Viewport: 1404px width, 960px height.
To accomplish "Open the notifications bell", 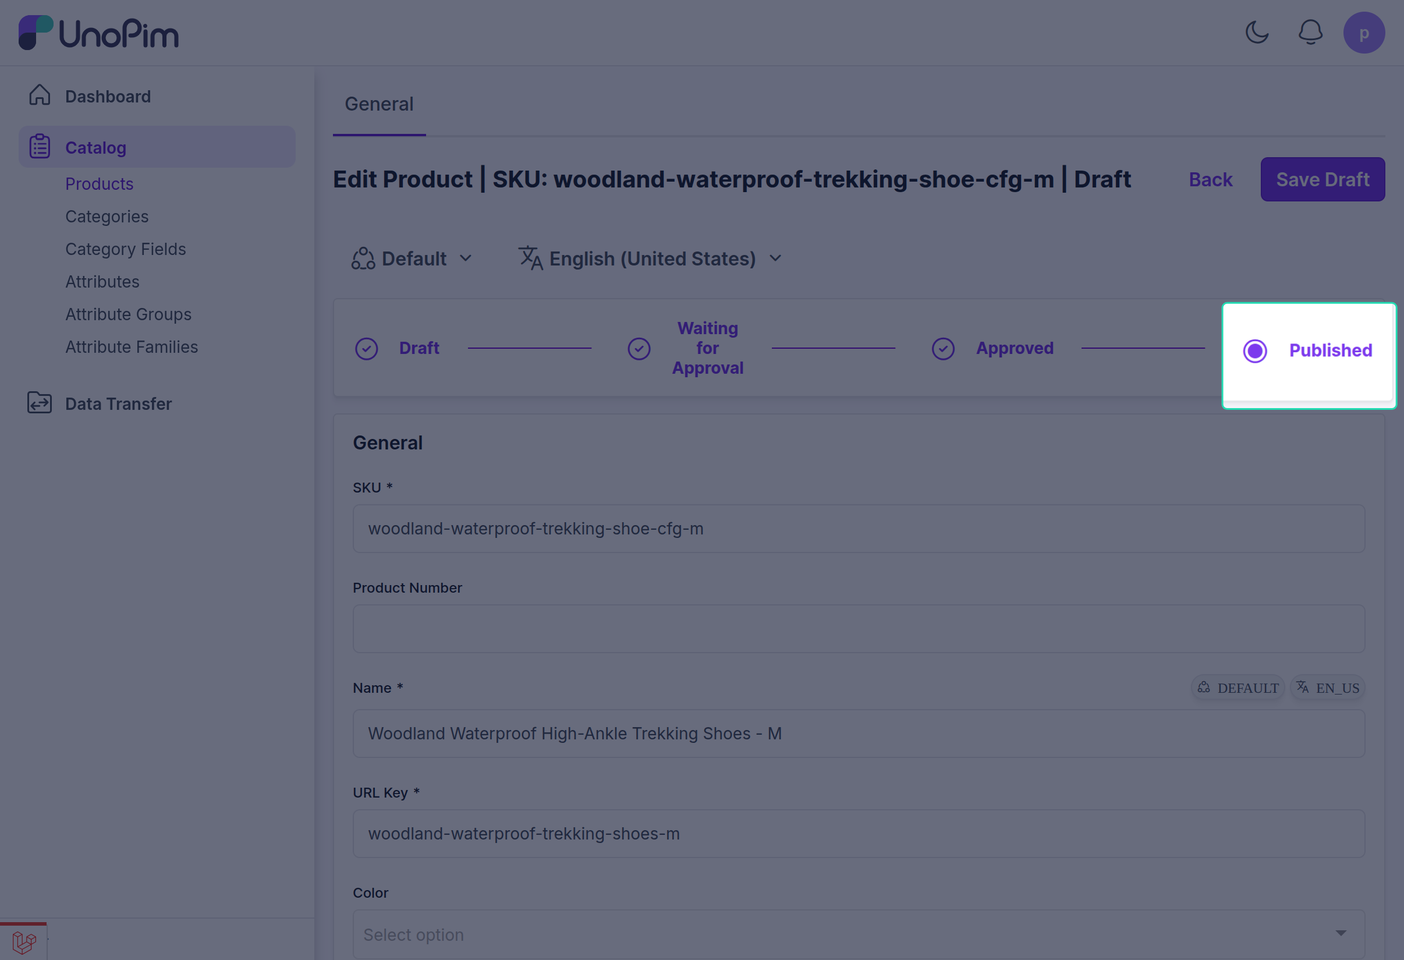I will pos(1310,33).
